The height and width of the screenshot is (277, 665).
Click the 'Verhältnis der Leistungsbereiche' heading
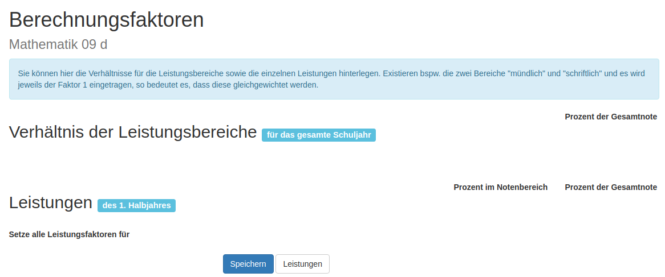[x=133, y=132]
